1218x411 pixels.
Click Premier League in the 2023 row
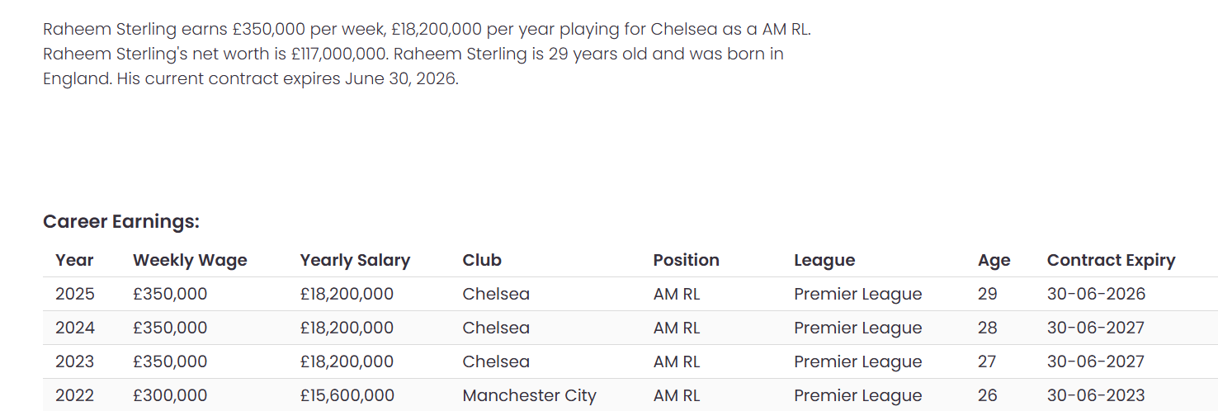coord(858,361)
